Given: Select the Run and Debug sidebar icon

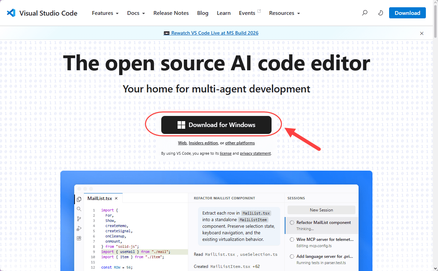Looking at the screenshot, I should [x=79, y=228].
